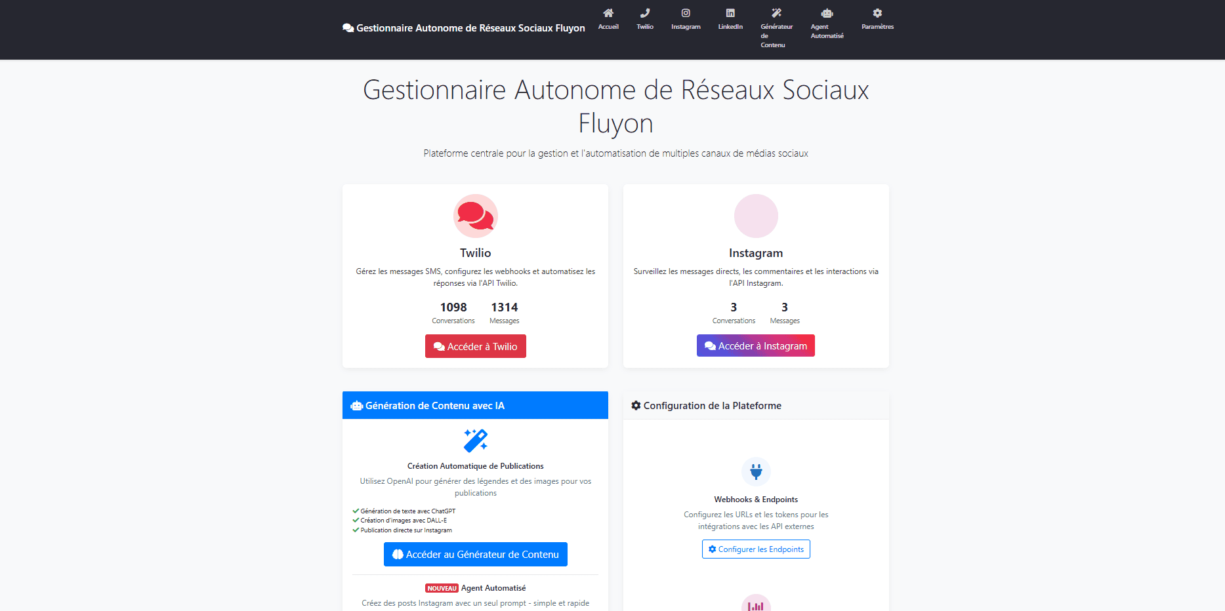Screen dimensions: 1225x611
Task: Select the magic wand icon above Création Automatique
Action: pyautogui.click(x=475, y=441)
